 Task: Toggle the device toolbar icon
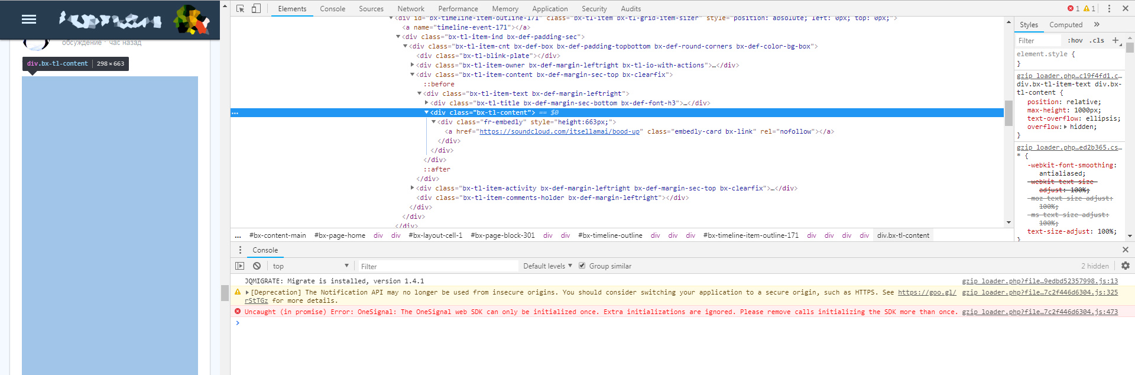coord(256,8)
